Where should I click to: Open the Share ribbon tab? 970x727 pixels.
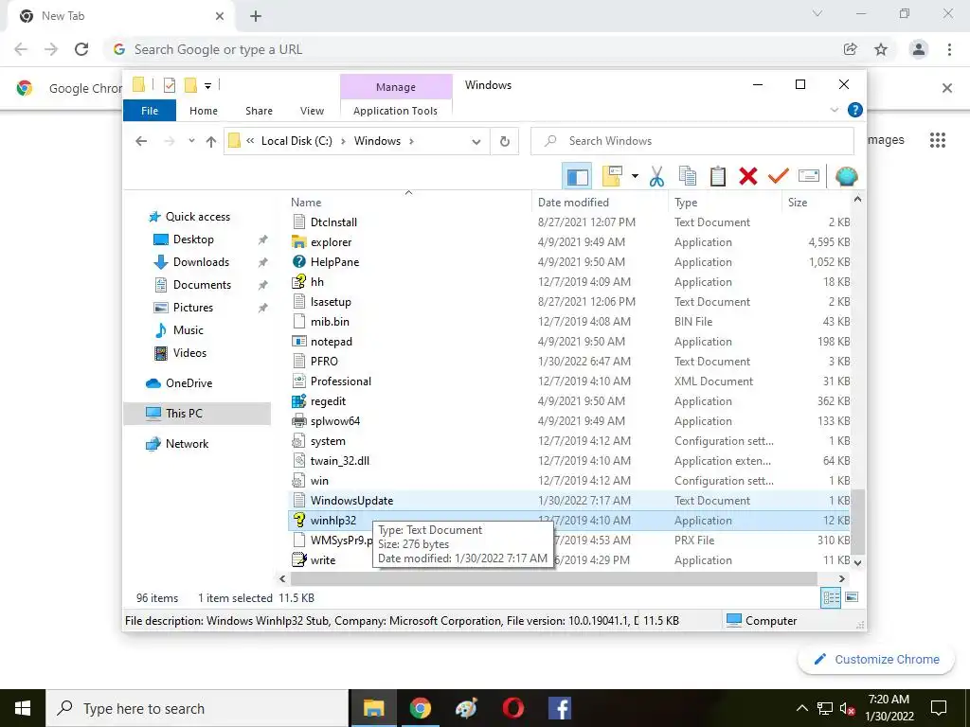259,111
